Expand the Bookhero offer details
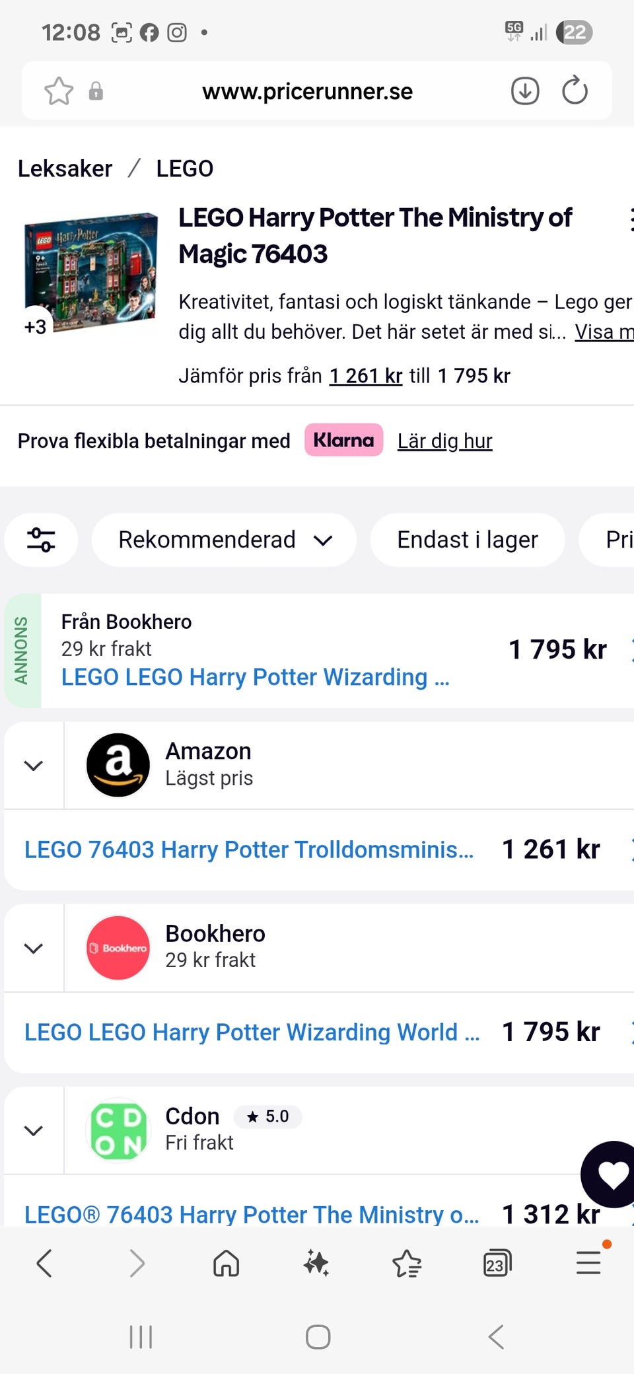 point(34,948)
